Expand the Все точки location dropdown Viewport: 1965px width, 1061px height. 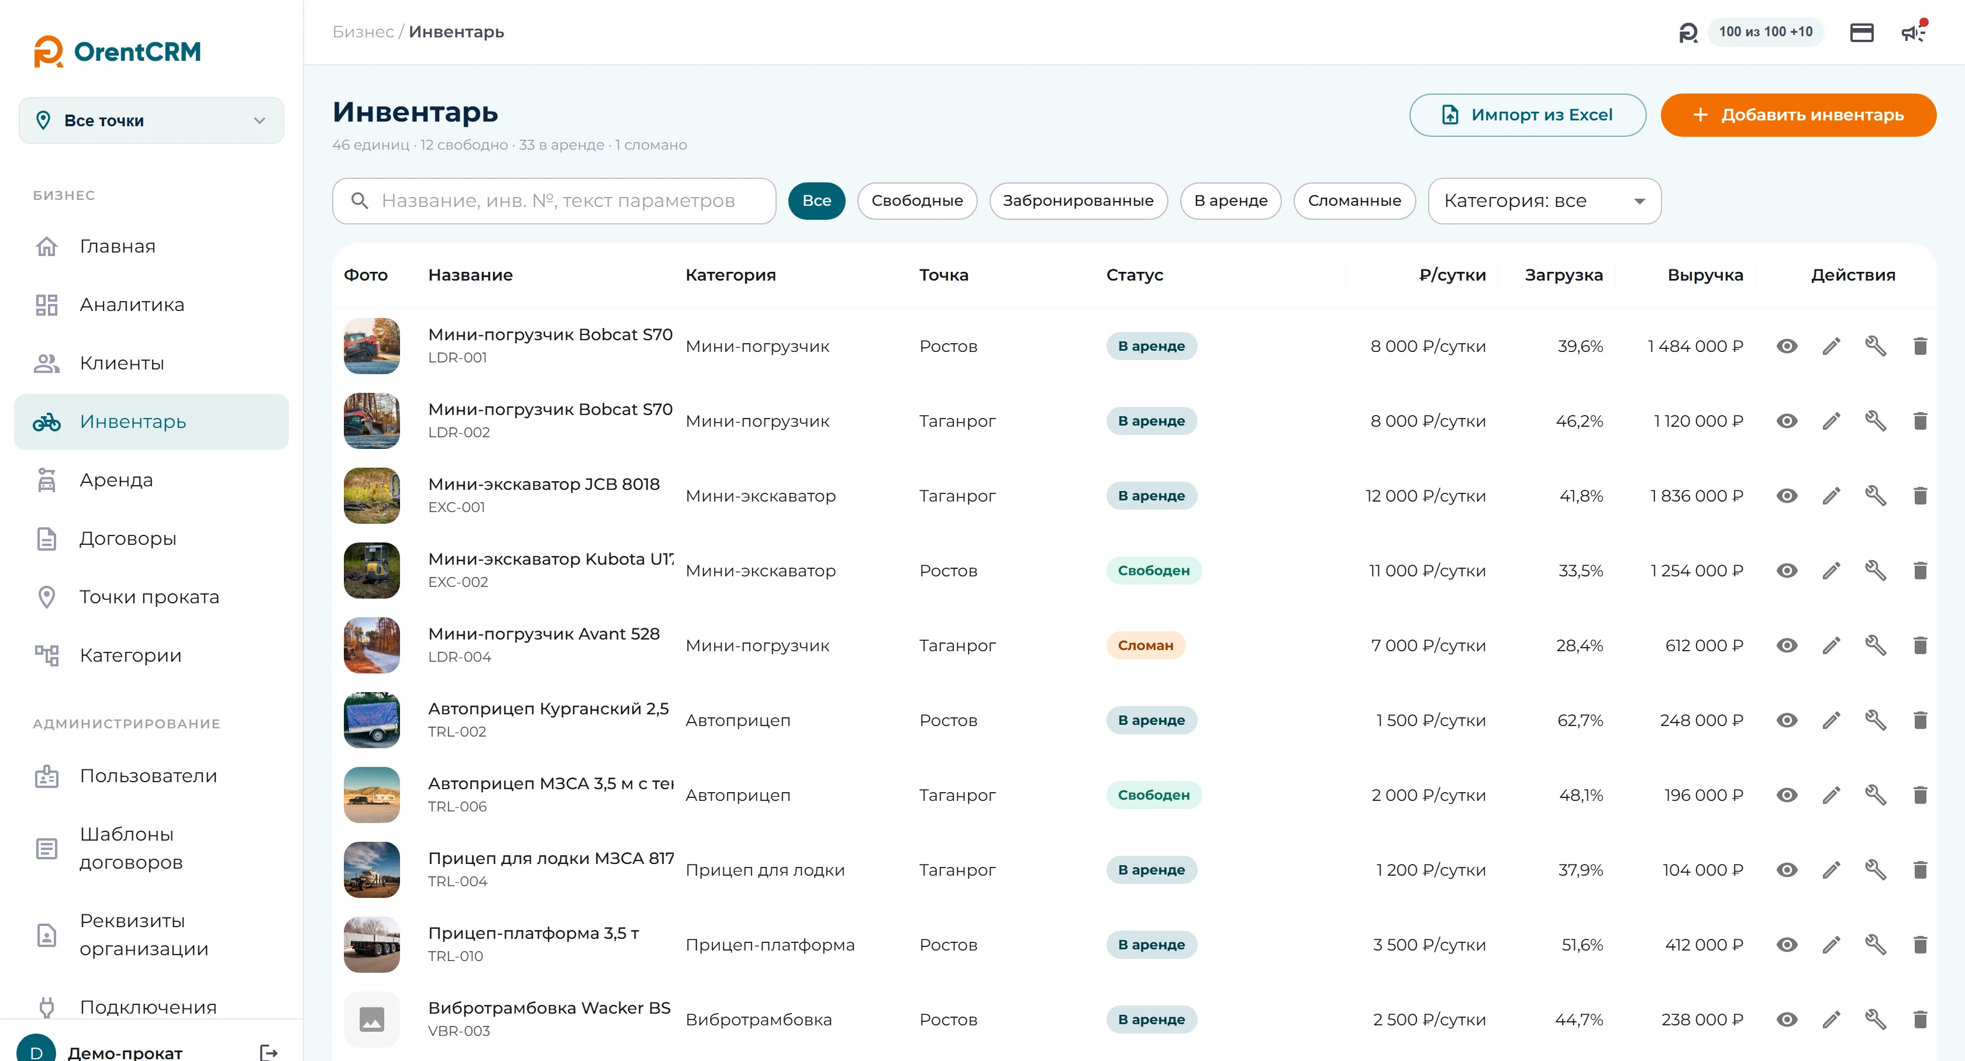pos(151,120)
